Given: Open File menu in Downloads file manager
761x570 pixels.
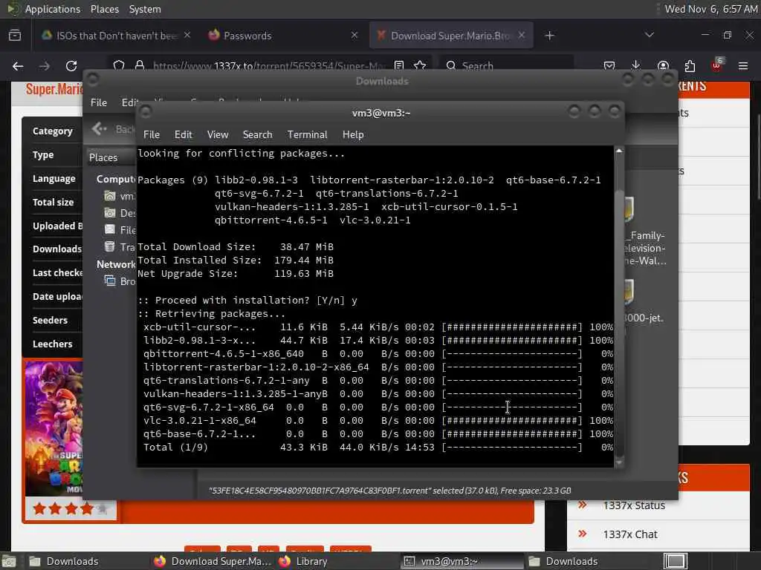Looking at the screenshot, I should coord(99,102).
